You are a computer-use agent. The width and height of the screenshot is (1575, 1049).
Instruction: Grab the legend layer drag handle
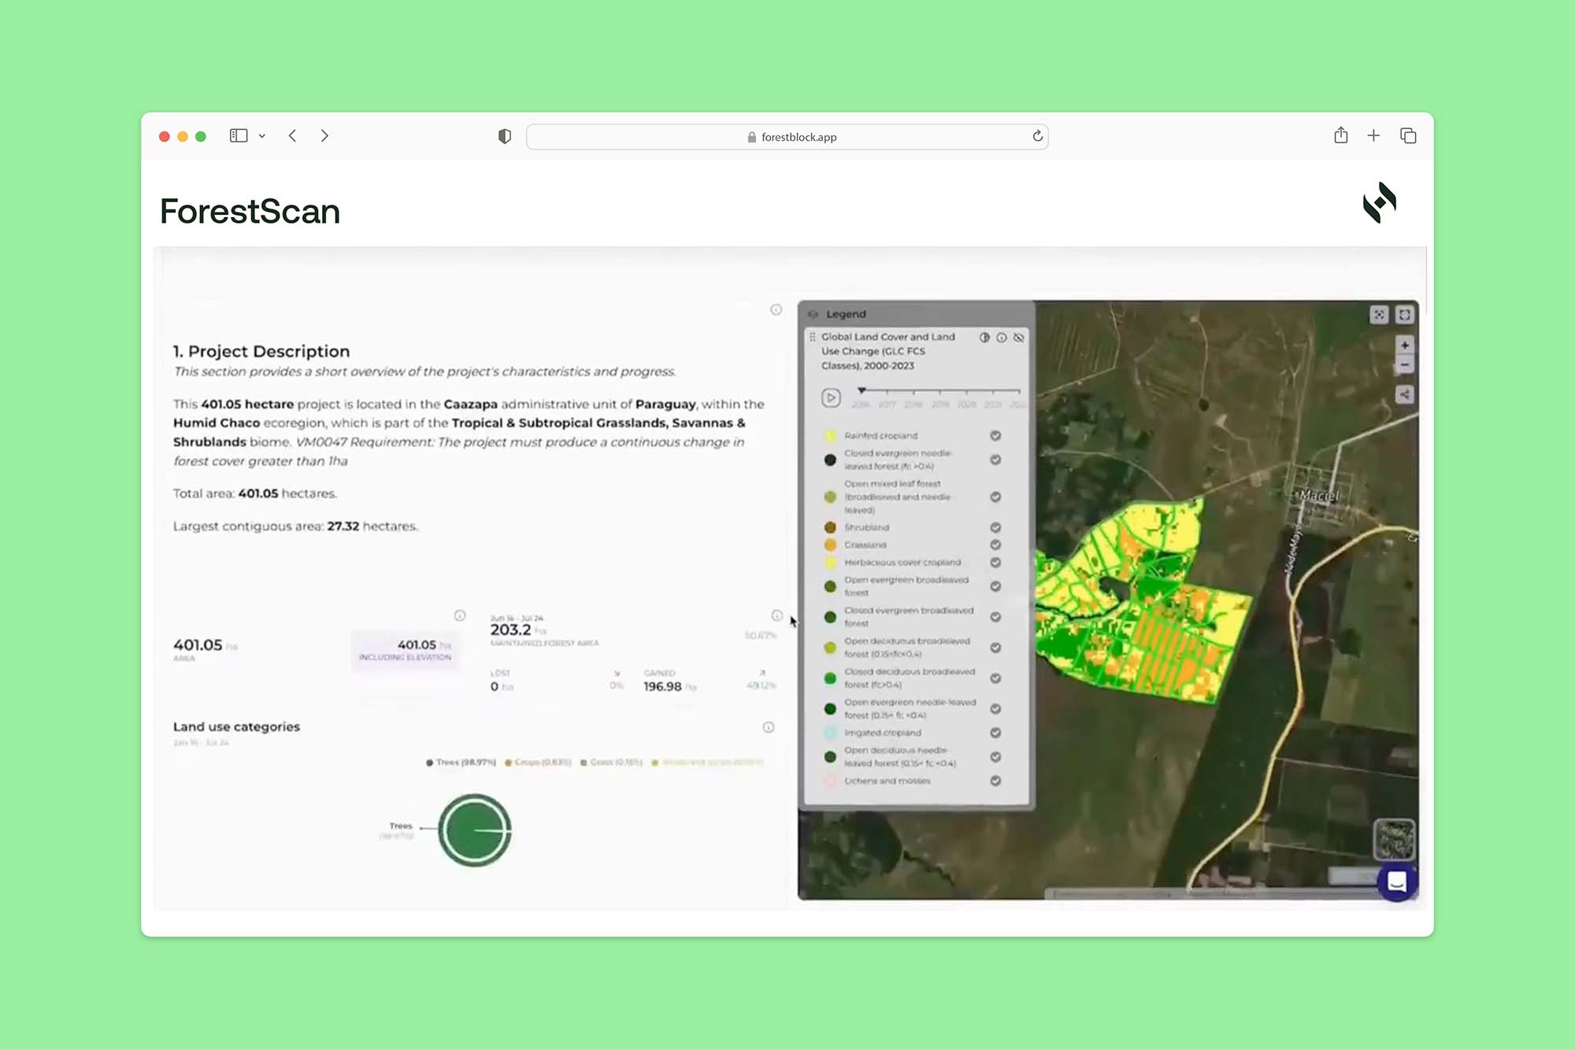[813, 337]
